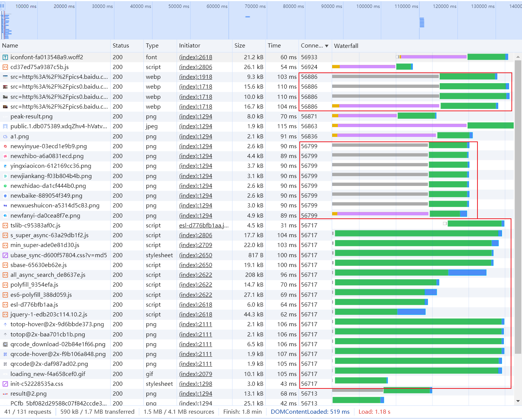Click the script icon beside all_async_search_de8637e.js
Screen dimensions: 522x419
[x=5, y=275]
